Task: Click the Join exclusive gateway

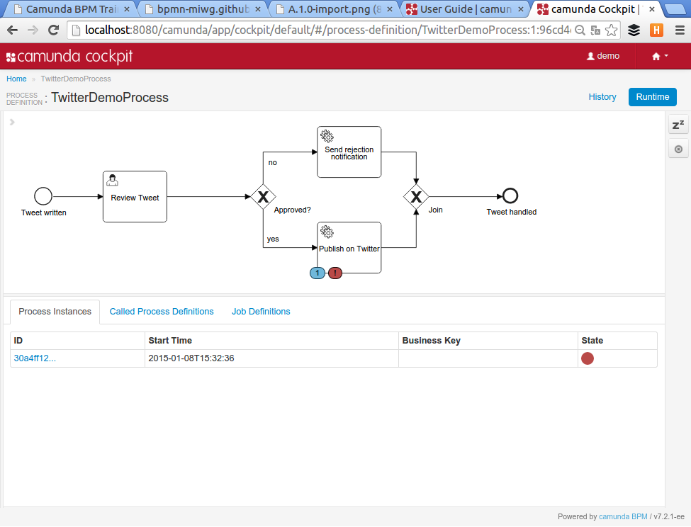Action: [x=416, y=196]
